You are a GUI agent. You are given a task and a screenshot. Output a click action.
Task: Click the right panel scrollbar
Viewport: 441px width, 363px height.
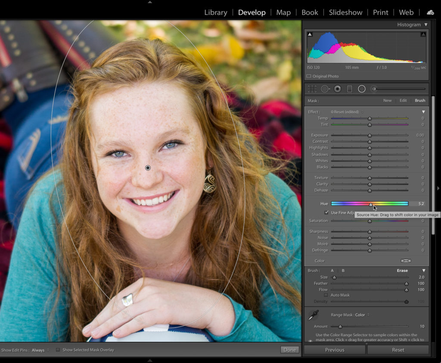click(x=433, y=164)
